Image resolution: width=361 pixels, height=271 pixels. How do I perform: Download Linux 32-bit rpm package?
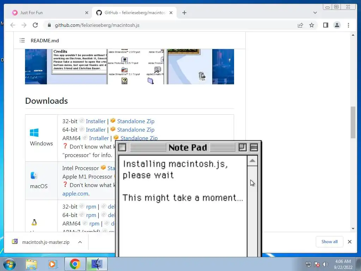point(91,207)
